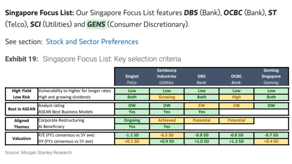Open the Stock and Sector Preferences link
Image resolution: width=292 pixels, height=164 pixels.
(x=92, y=42)
